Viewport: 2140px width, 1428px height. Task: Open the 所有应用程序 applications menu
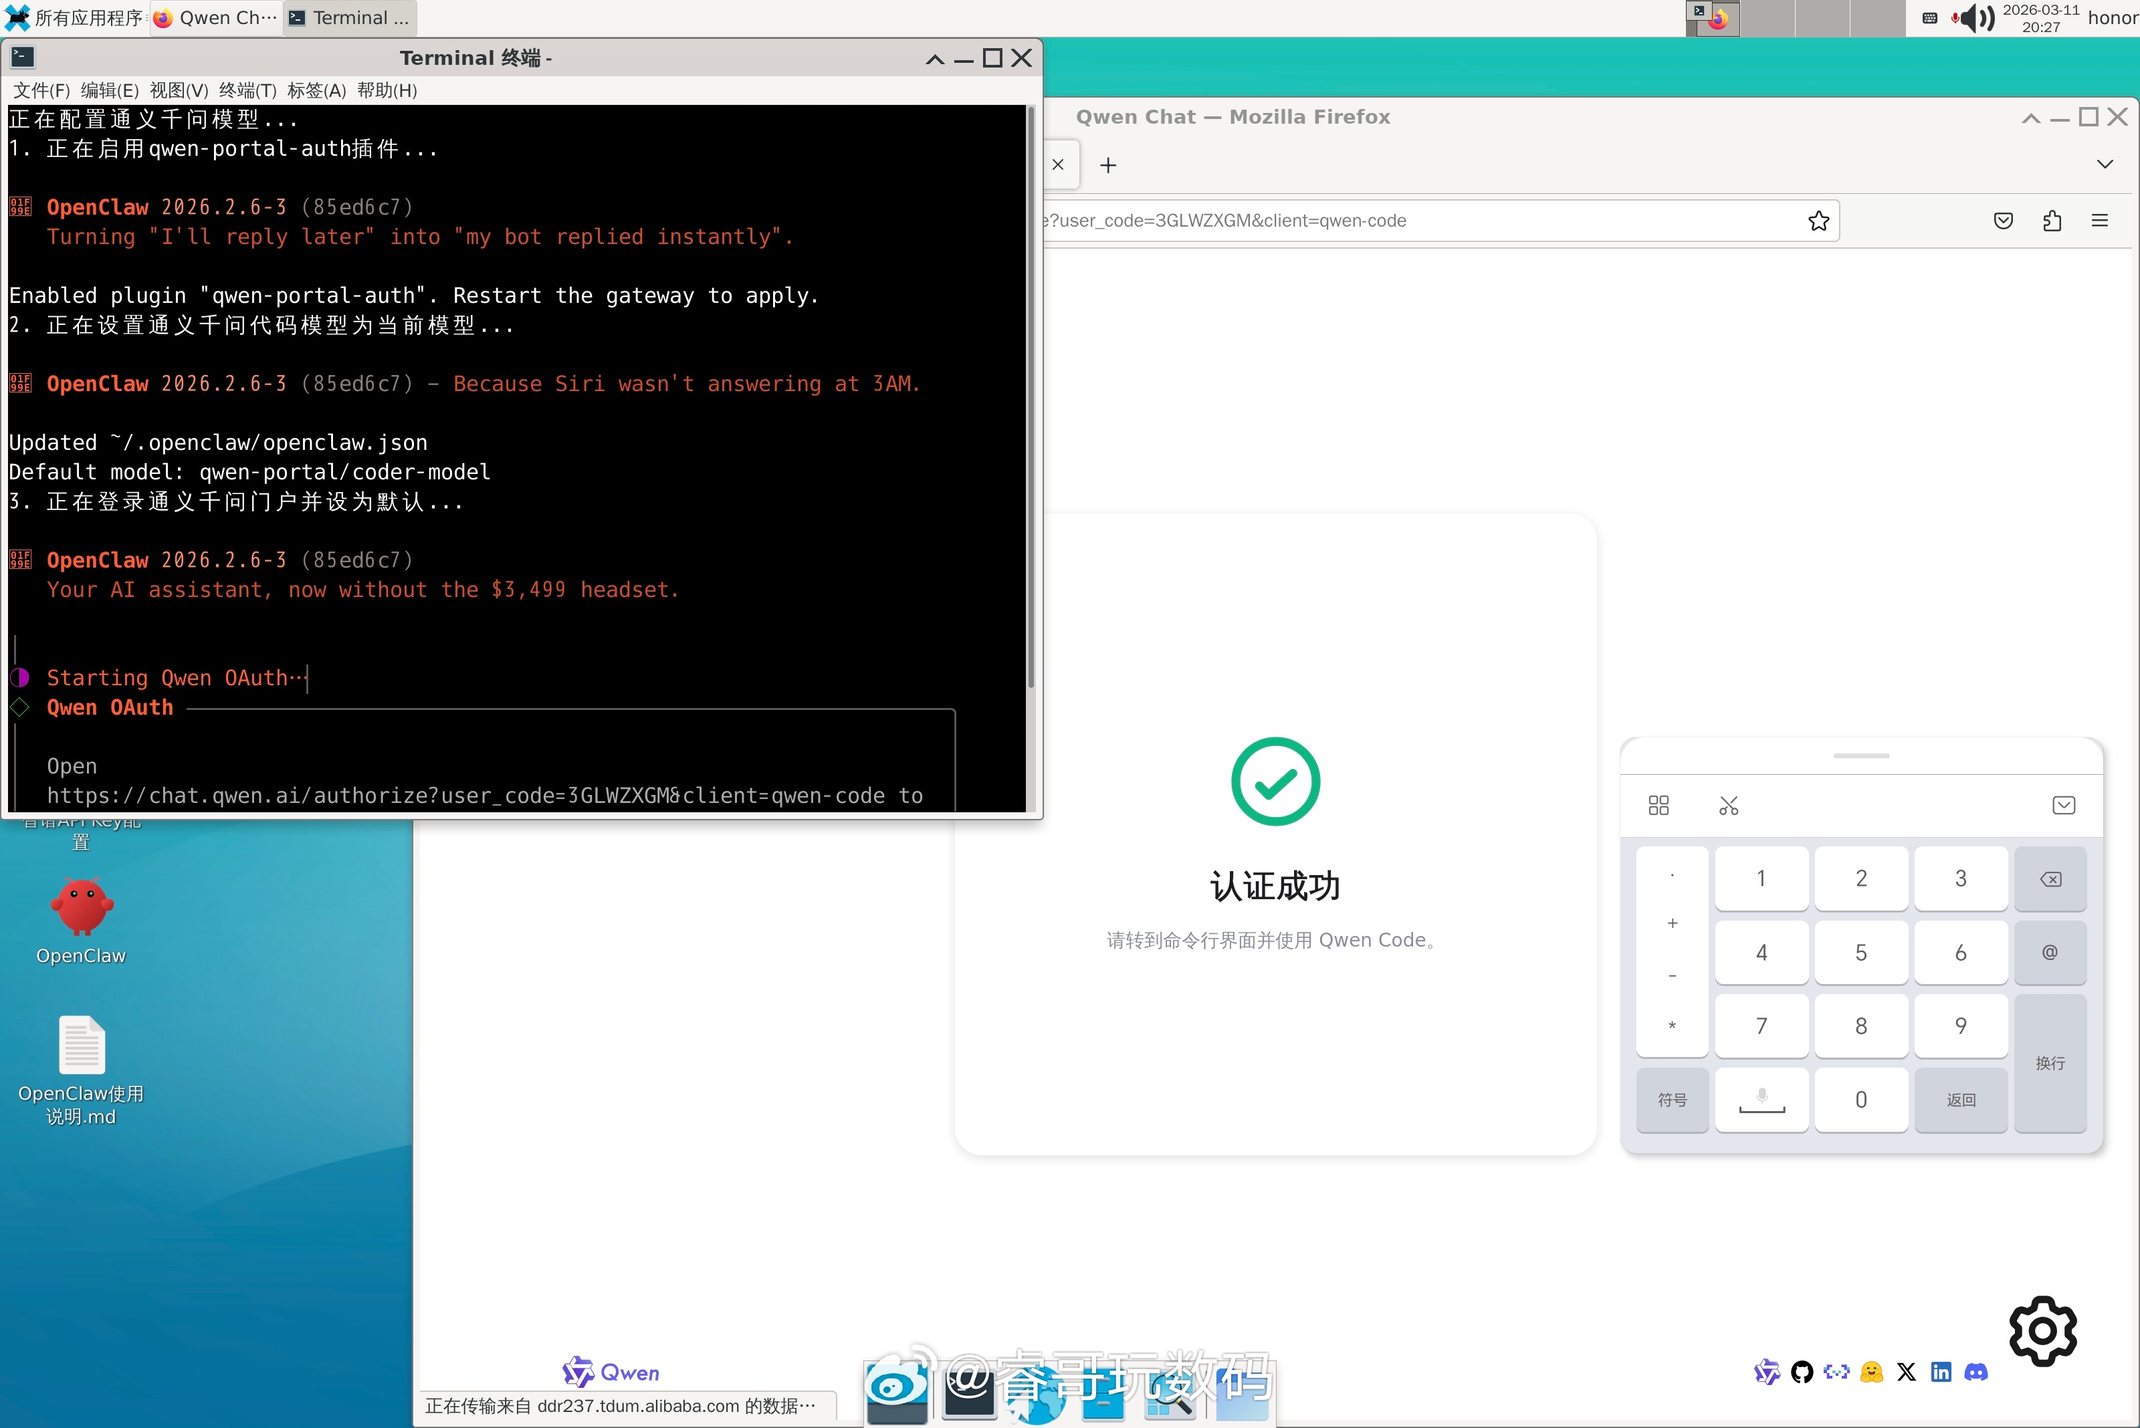point(75,18)
